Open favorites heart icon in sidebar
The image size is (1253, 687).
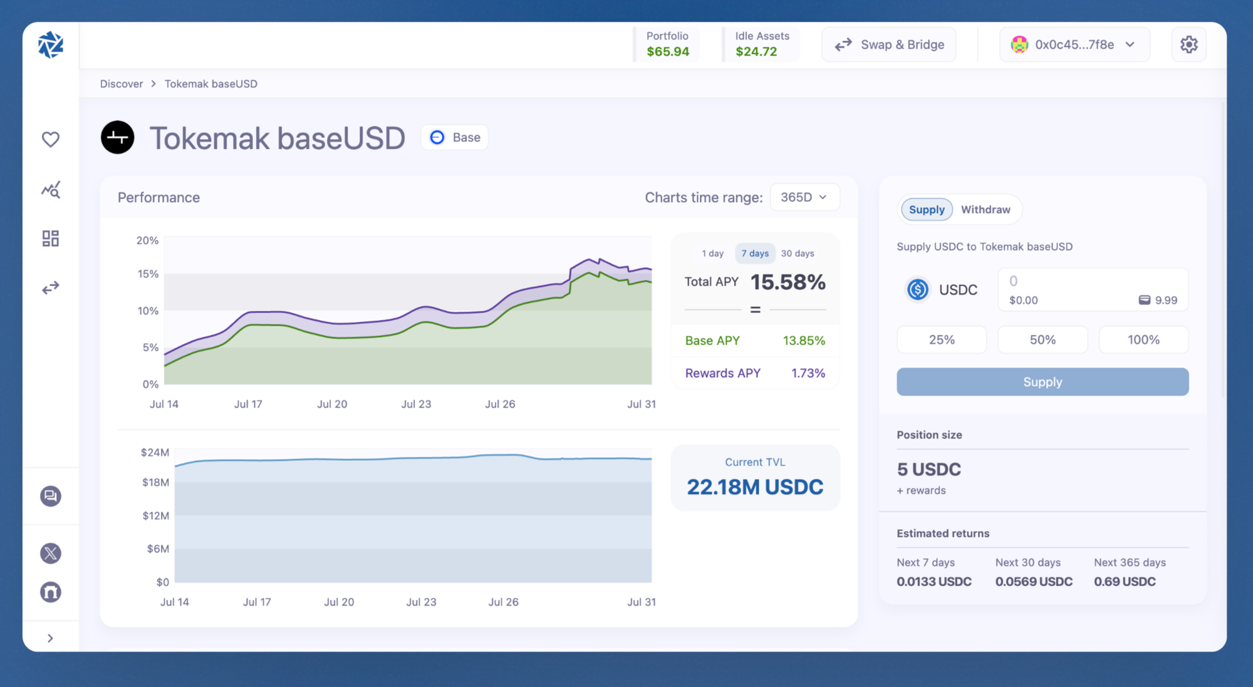(51, 139)
